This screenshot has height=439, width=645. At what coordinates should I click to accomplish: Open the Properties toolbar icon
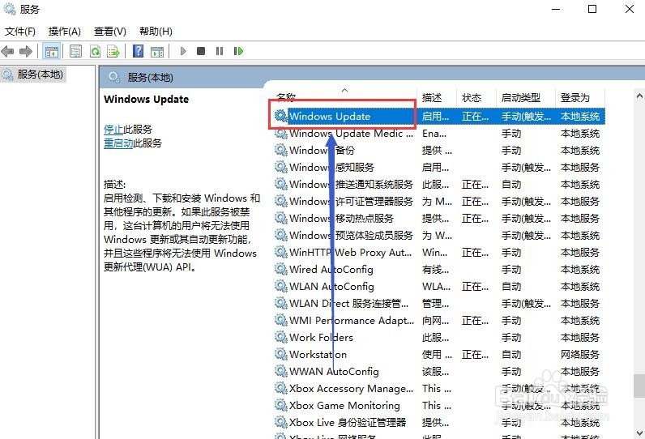pyautogui.click(x=75, y=51)
